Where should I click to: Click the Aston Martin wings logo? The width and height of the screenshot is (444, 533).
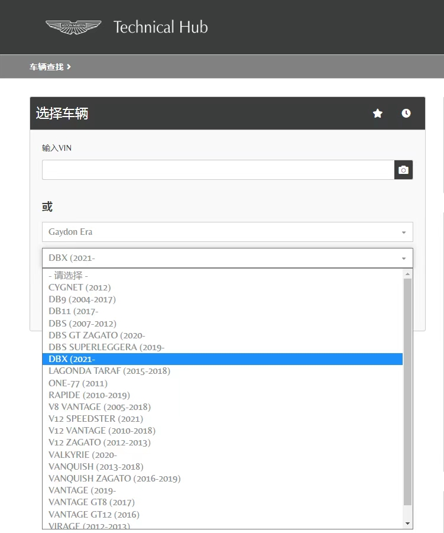pyautogui.click(x=73, y=27)
